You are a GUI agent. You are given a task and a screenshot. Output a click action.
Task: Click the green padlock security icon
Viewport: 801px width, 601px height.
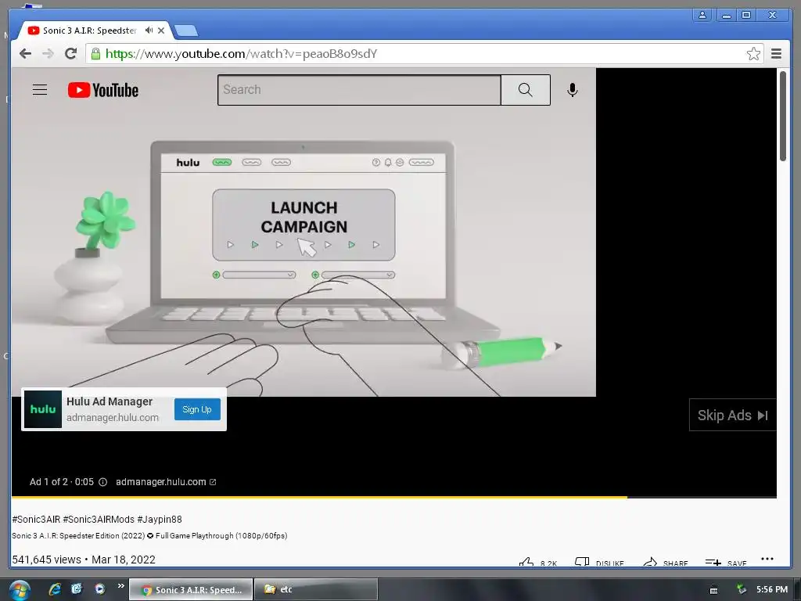95,54
